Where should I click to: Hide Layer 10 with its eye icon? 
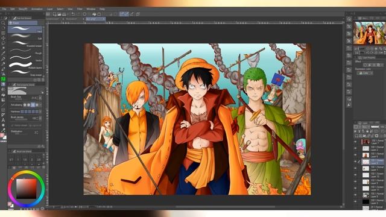(x=355, y=175)
